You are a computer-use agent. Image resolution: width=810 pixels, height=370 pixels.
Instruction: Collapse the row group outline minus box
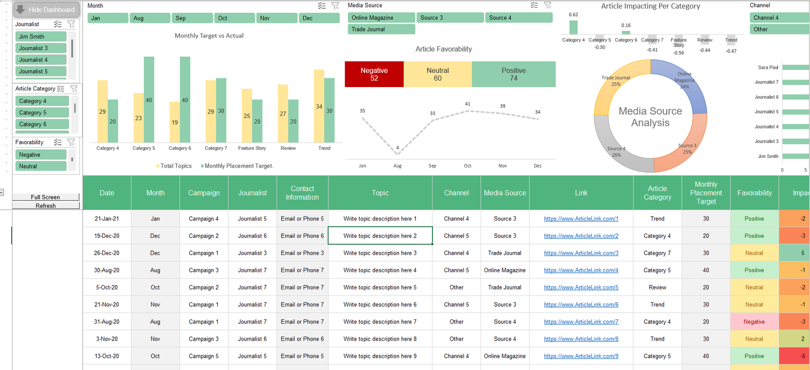2,192
